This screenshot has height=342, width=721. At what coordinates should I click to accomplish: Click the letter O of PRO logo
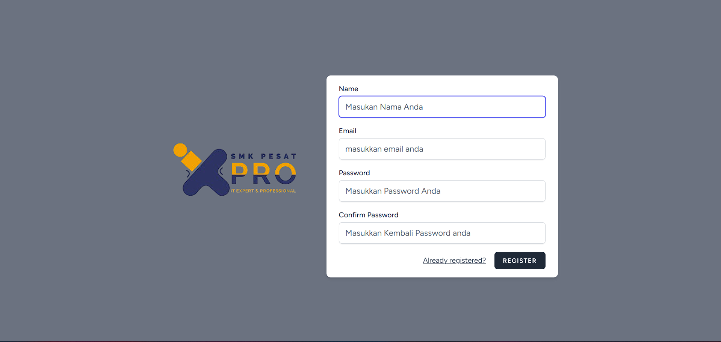point(286,173)
